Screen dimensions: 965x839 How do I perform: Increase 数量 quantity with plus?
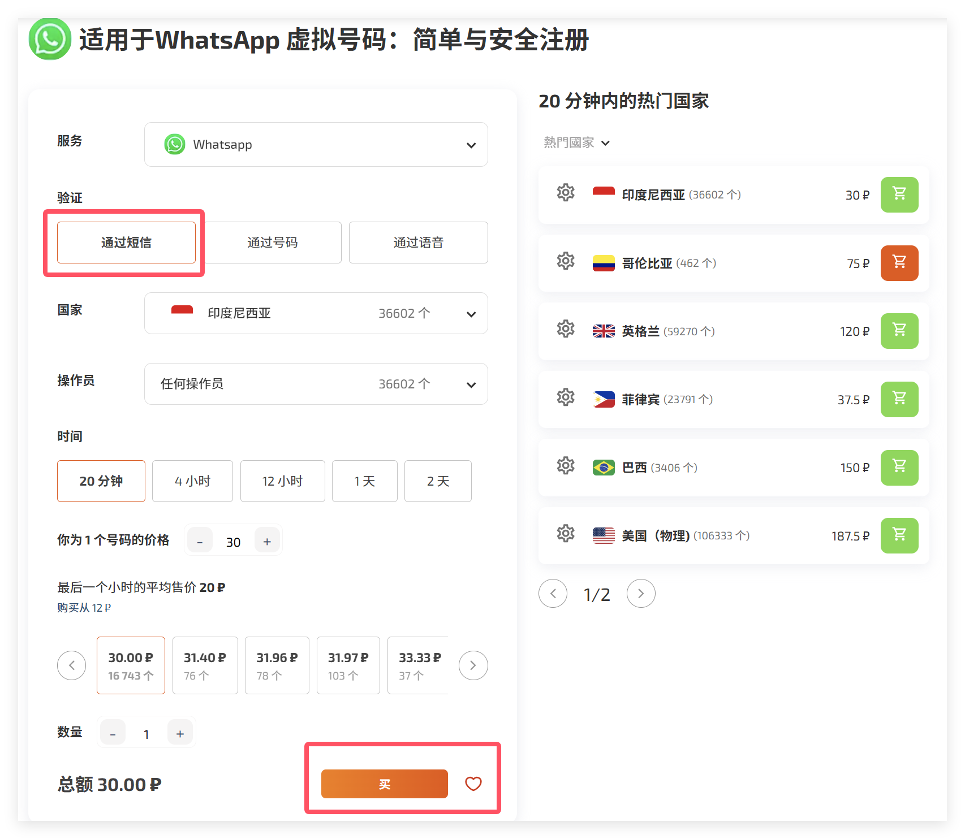tap(180, 733)
